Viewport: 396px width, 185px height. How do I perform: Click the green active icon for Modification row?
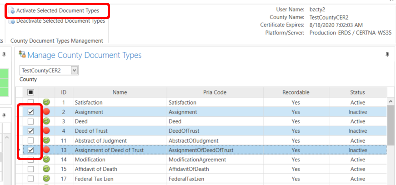[46, 160]
